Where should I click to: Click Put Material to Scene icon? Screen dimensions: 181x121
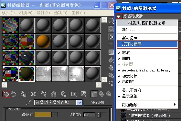[x=14, y=94]
